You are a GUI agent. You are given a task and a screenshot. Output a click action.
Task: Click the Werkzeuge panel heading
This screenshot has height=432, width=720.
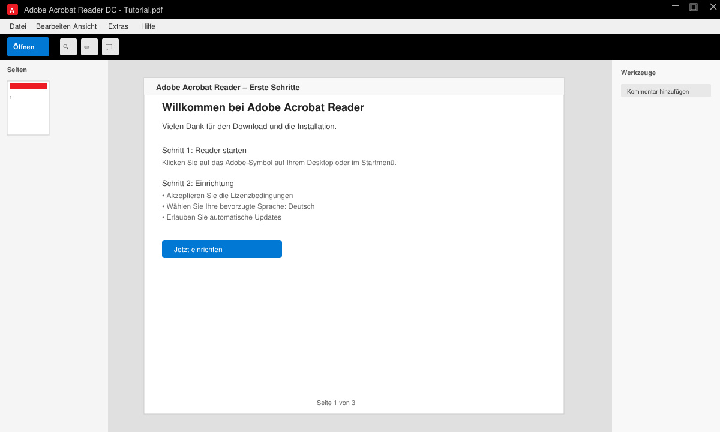[638, 73]
